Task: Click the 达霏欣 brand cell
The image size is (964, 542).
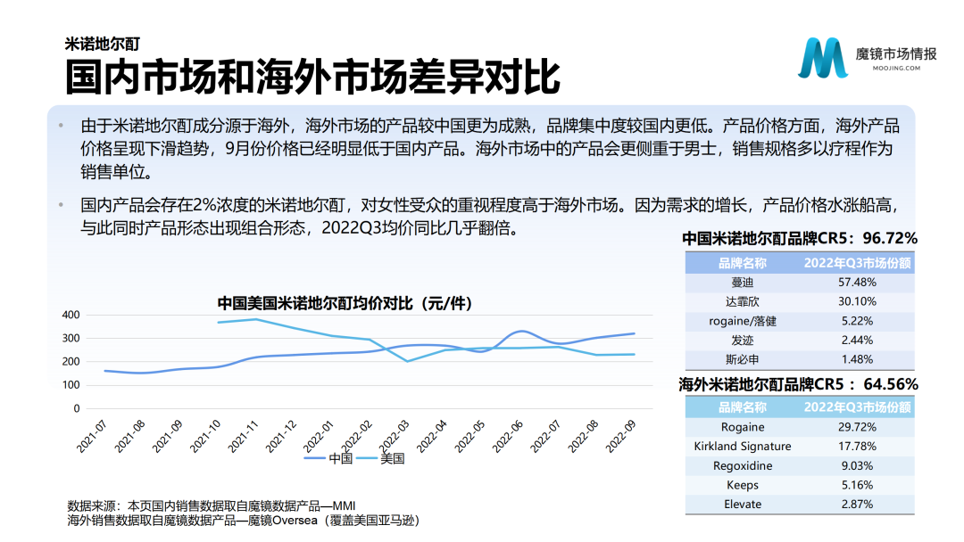Action: 742,301
